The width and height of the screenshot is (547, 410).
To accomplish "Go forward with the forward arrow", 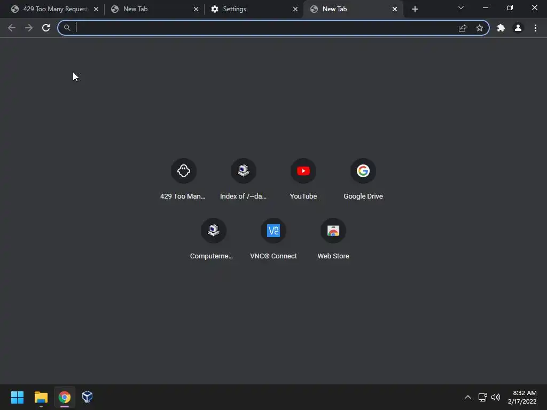I will tap(29, 28).
